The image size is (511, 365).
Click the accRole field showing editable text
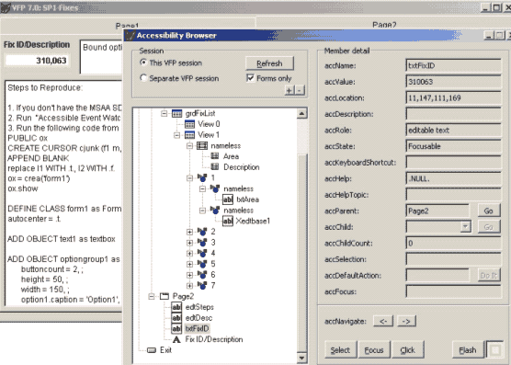click(x=453, y=130)
